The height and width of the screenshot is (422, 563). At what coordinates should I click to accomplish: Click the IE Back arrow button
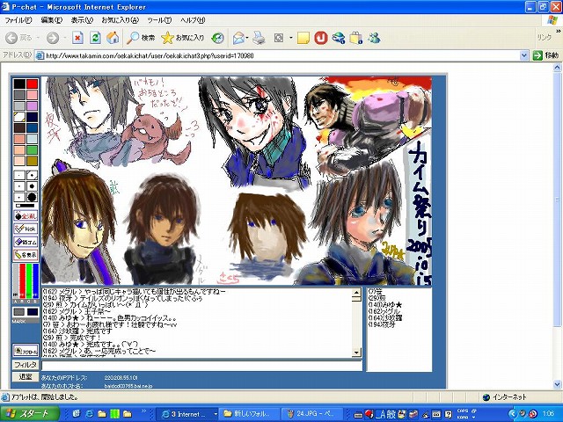[11, 38]
